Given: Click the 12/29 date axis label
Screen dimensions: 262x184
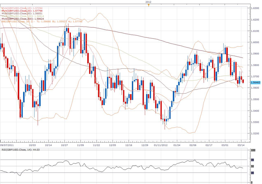Looking at the screenshot, I should point(145,145).
